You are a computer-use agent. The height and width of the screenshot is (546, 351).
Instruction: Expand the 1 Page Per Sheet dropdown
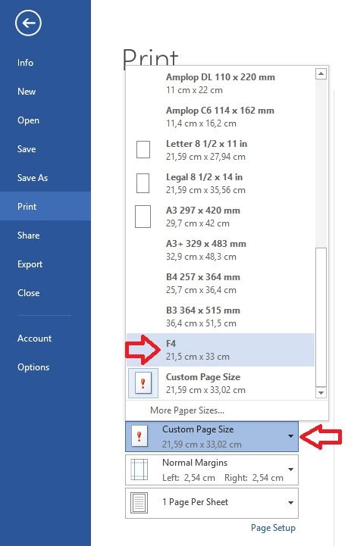point(290,503)
